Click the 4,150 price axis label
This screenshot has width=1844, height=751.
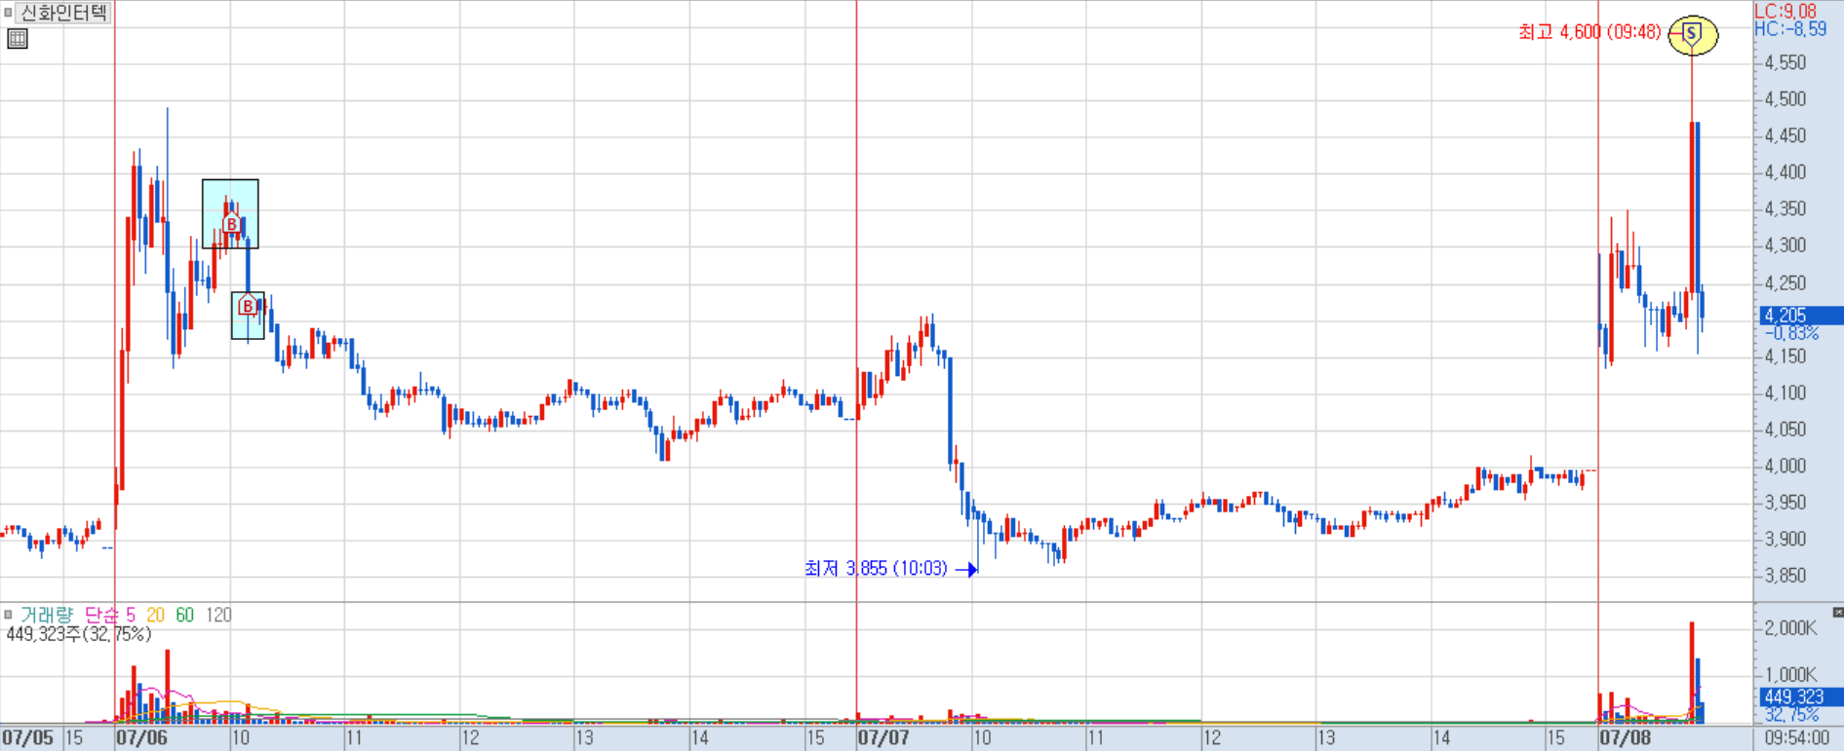tap(1785, 357)
